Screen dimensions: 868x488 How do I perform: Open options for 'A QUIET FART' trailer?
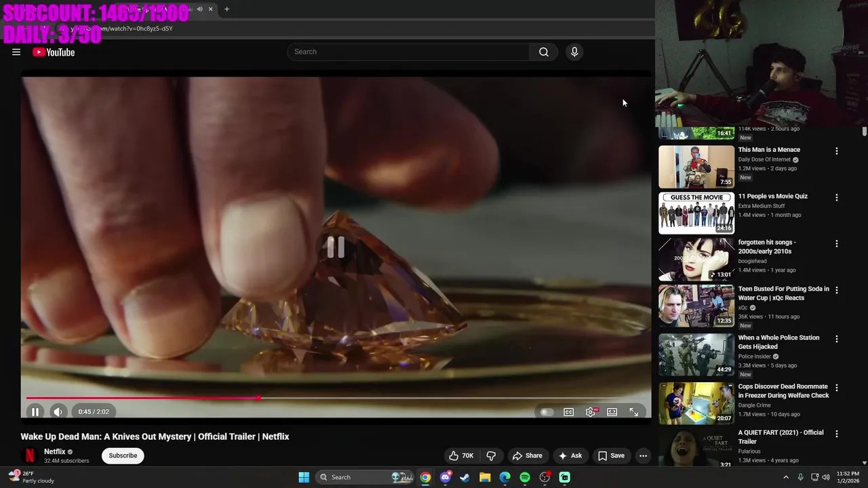tap(836, 434)
